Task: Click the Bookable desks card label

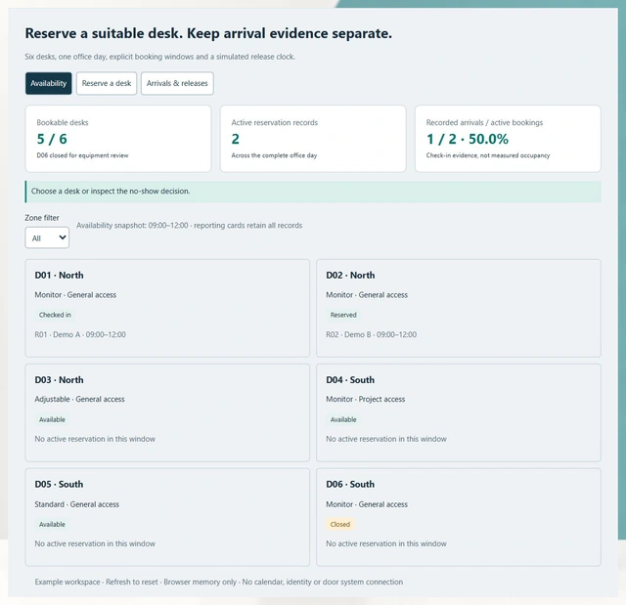Action: click(63, 122)
